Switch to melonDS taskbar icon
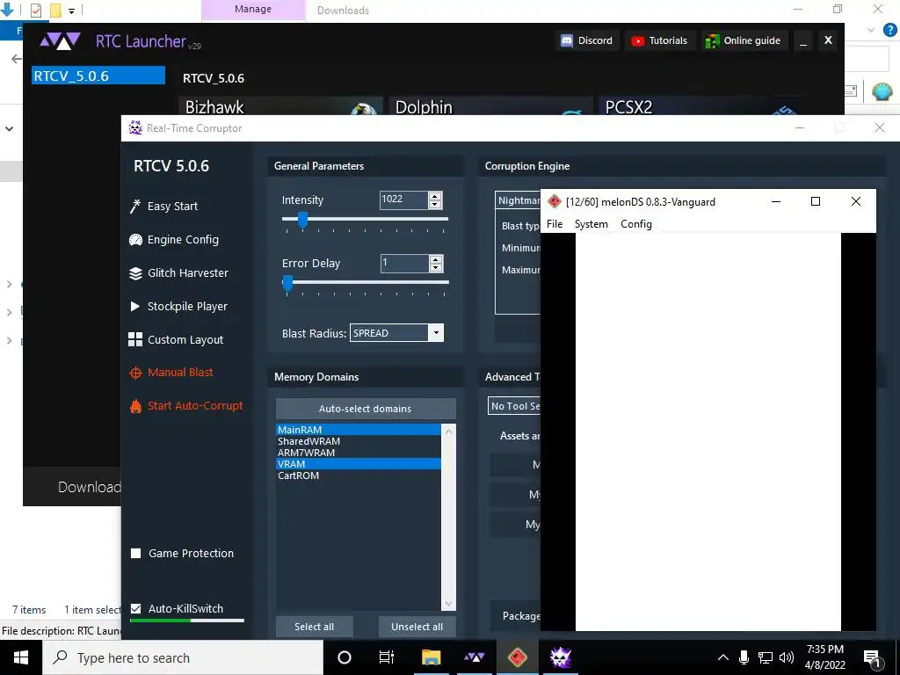Screen dimensions: 900x675 click(x=518, y=657)
